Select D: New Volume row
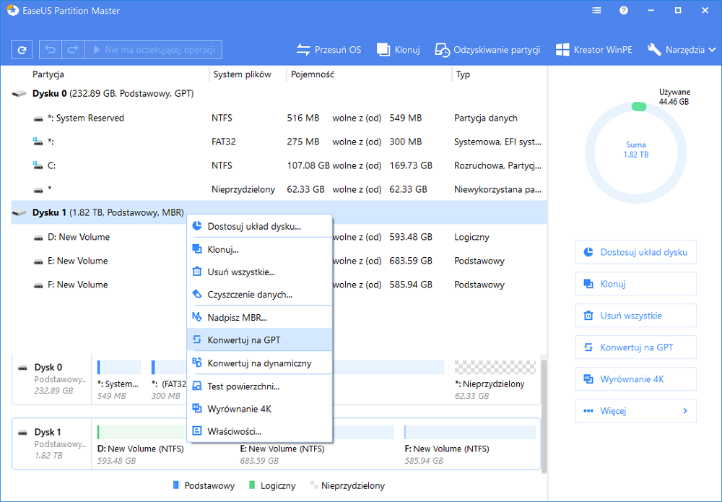This screenshot has height=502, width=722. tap(279, 237)
